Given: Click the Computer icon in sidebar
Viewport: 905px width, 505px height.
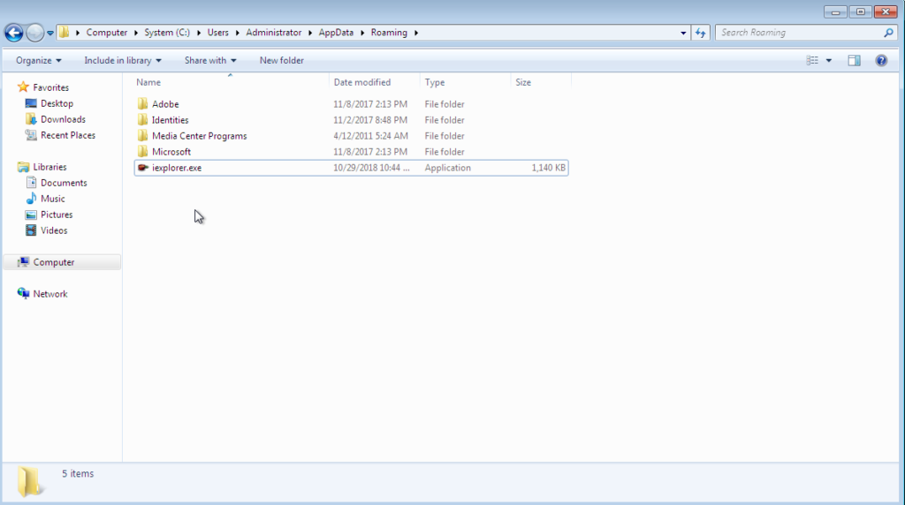Looking at the screenshot, I should (x=23, y=262).
